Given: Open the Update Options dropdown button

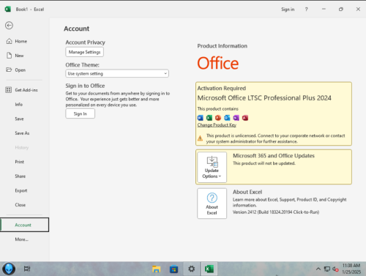Looking at the screenshot, I should coord(212,167).
